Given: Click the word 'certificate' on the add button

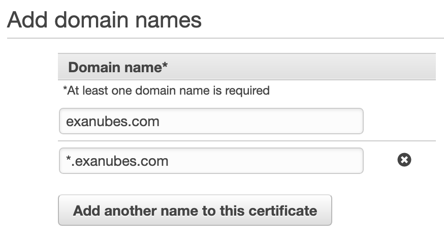Looking at the screenshot, I should click(283, 211).
